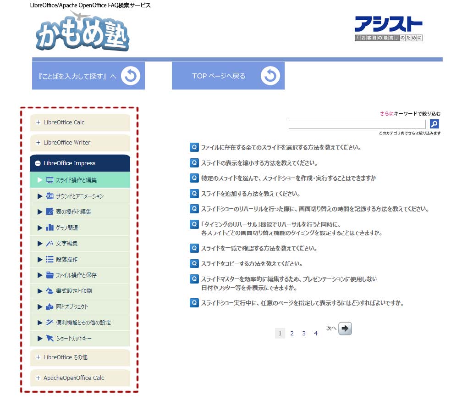Viewport: 451px width, 401px height.
Task: Click the 文字編集 pen icon
Action: coord(49,243)
